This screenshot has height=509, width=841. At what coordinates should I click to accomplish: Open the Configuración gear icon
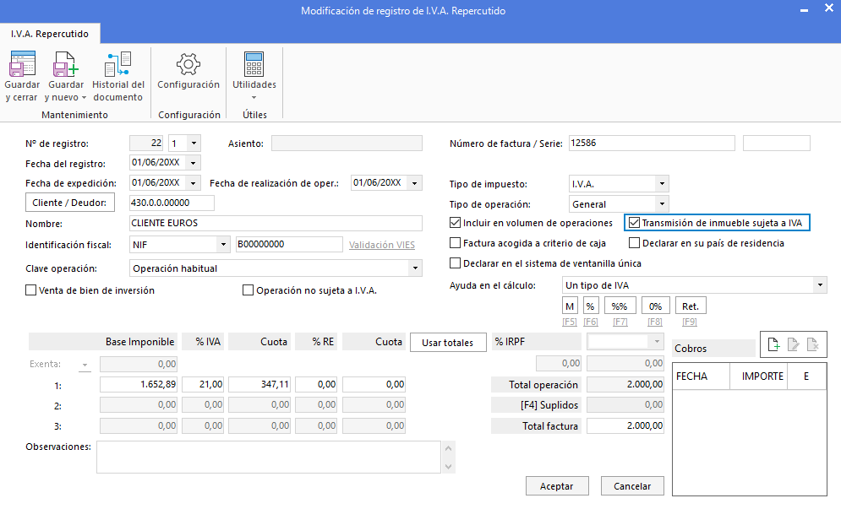click(188, 64)
